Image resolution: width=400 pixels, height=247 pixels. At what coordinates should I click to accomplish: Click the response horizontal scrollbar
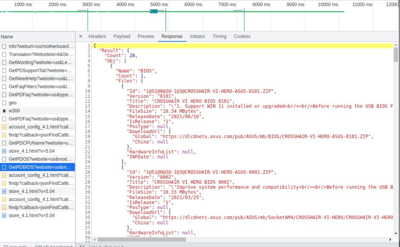pos(195,239)
